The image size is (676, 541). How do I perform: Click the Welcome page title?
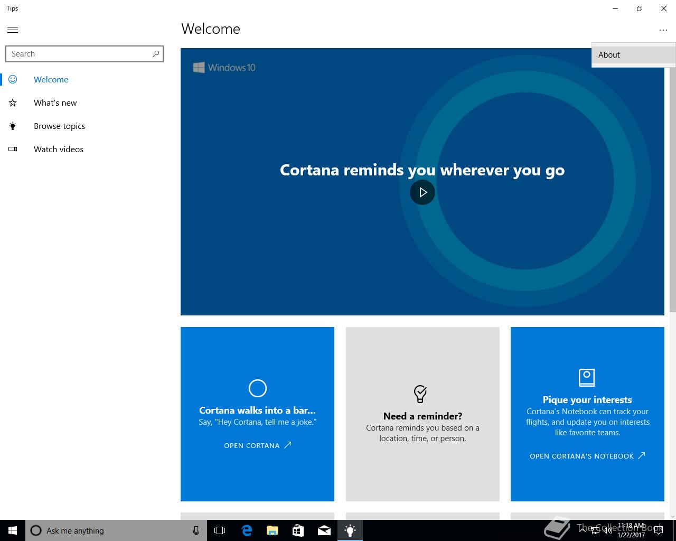click(211, 29)
